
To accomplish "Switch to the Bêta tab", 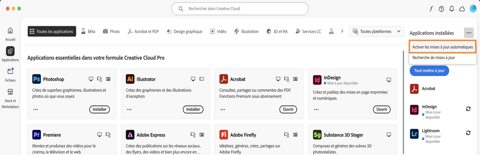I will [88, 31].
